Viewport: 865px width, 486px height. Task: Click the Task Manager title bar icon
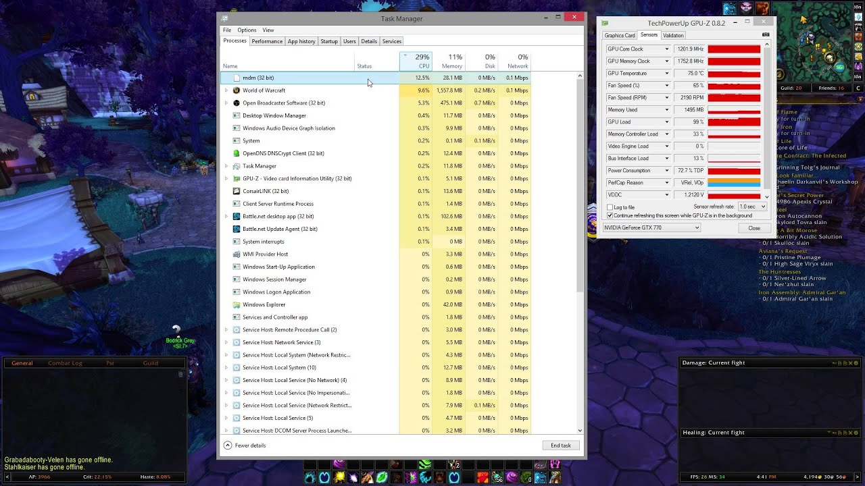click(x=224, y=18)
